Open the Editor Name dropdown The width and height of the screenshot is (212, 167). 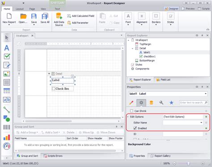201,122
